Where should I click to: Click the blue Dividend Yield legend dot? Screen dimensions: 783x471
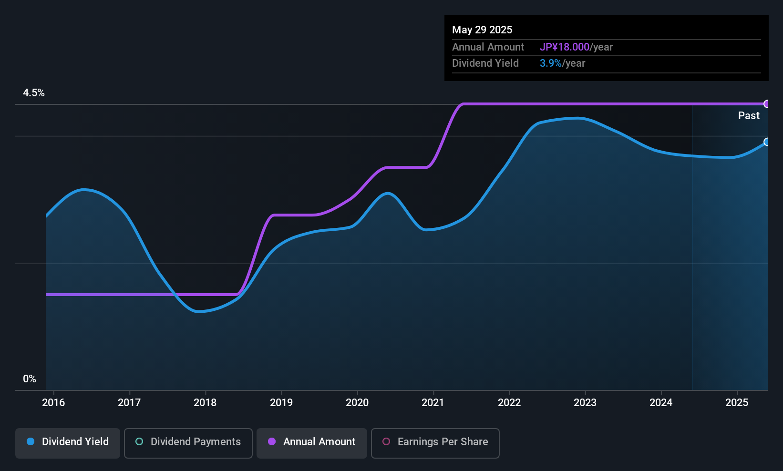click(31, 441)
